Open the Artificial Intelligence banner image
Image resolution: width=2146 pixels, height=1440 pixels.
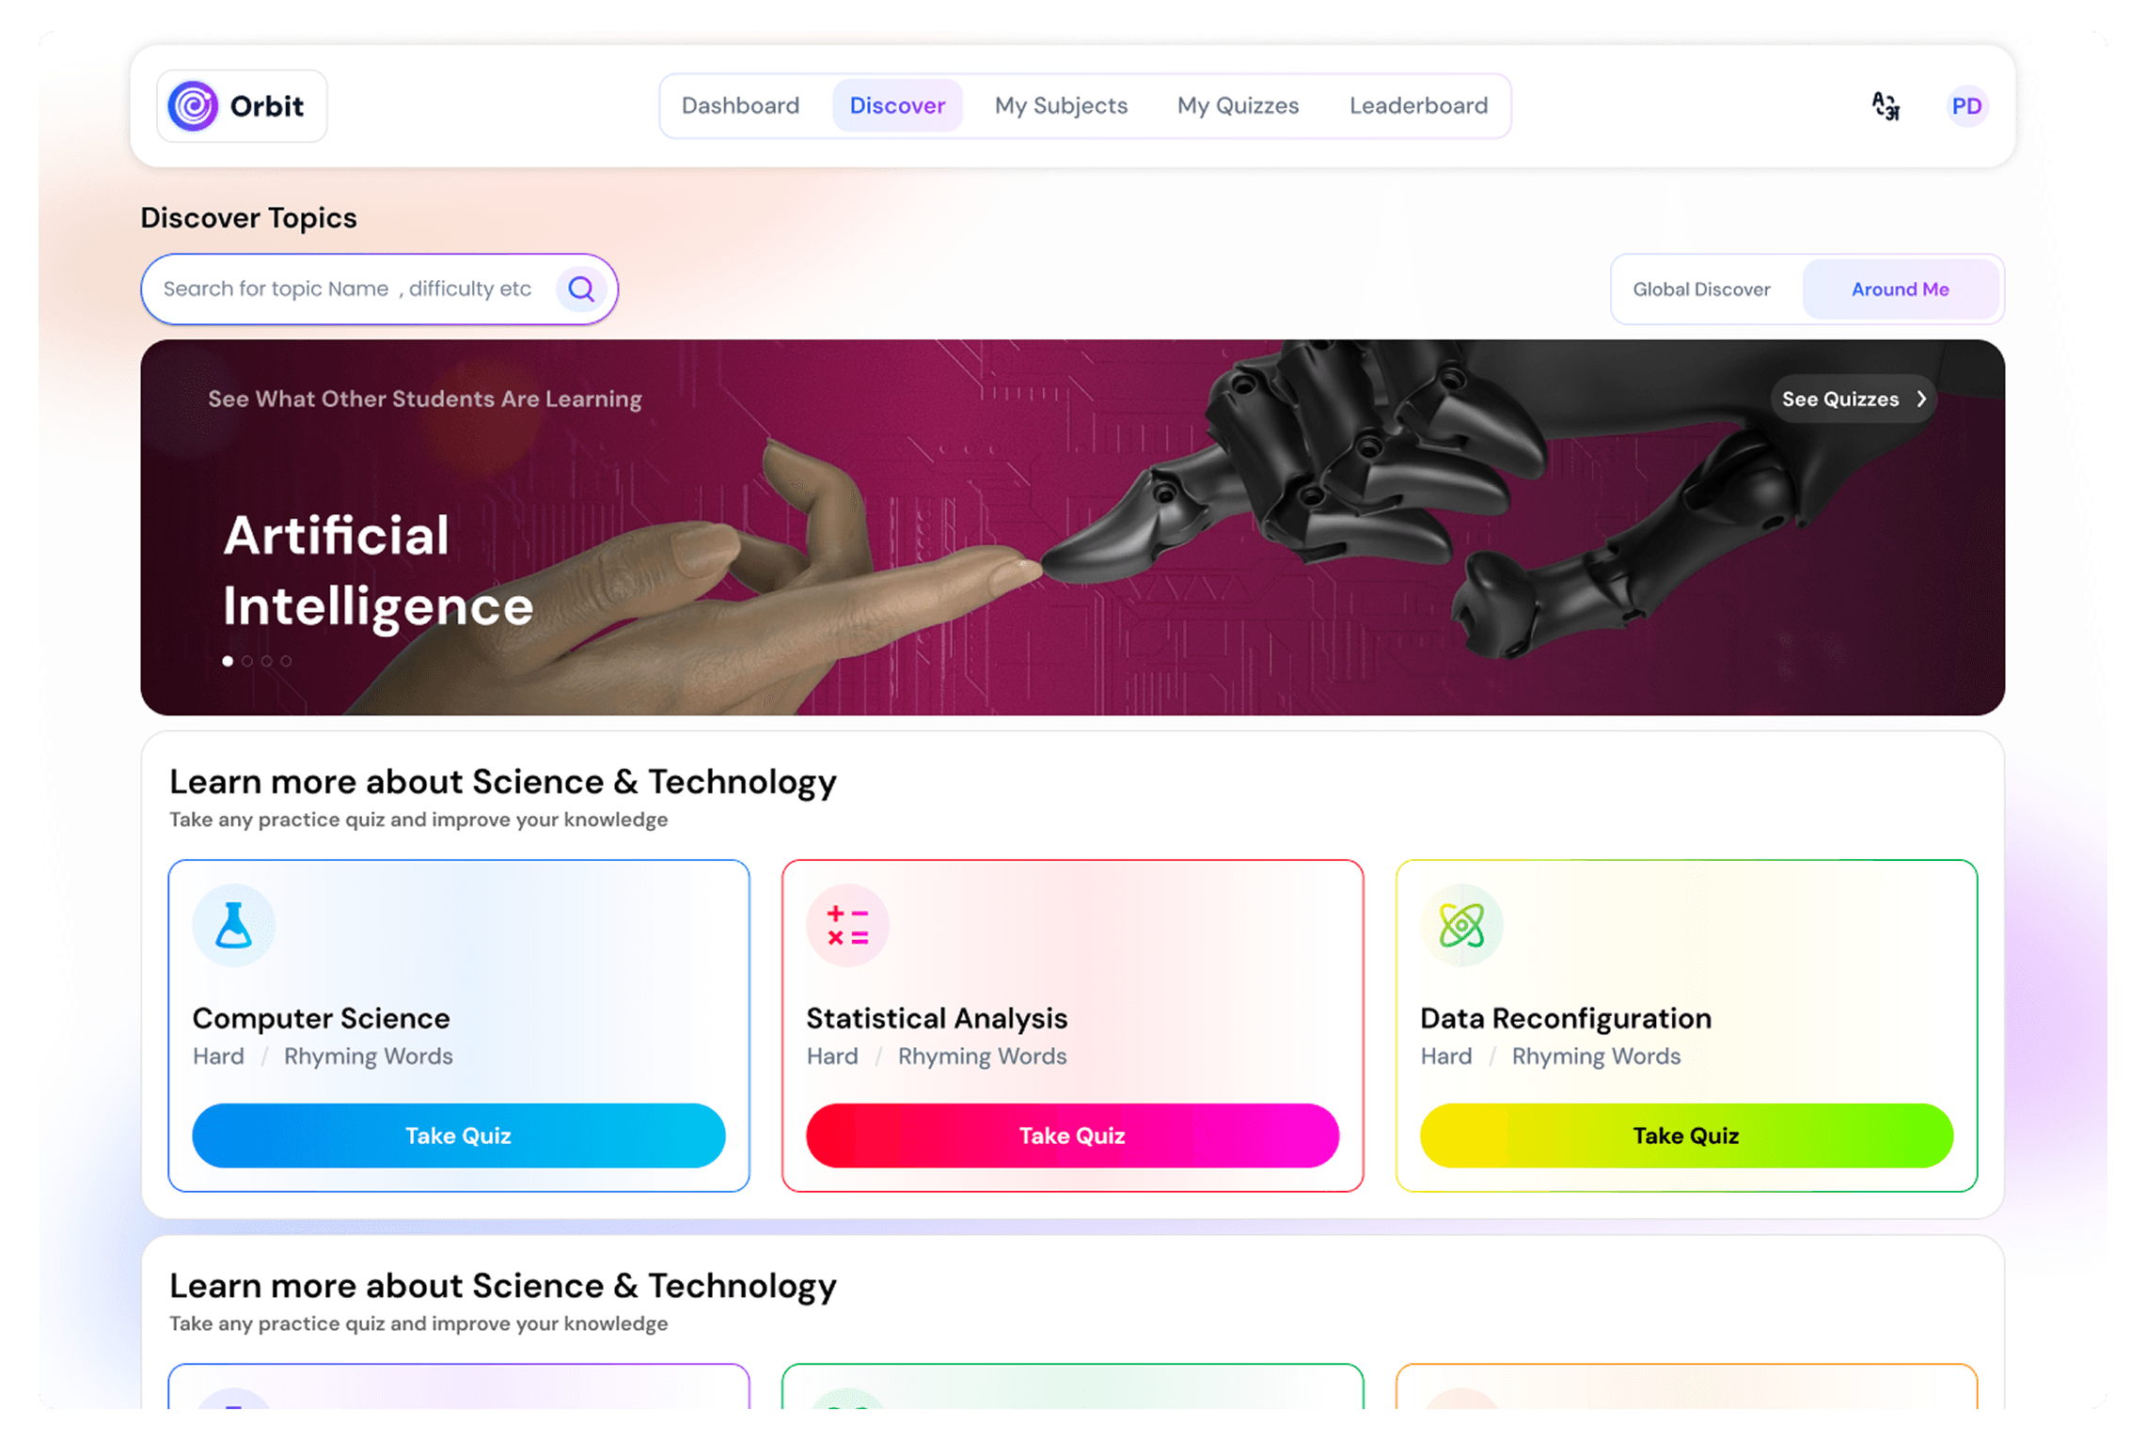[1072, 527]
